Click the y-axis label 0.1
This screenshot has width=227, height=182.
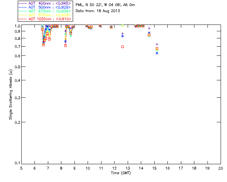[17, 163]
